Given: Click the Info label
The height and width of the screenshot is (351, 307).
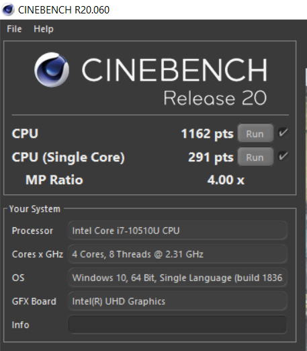Looking at the screenshot, I should tap(20, 325).
